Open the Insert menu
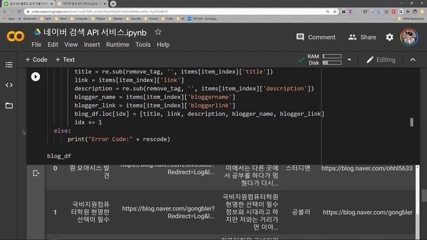427x240 pixels. pyautogui.click(x=92, y=45)
